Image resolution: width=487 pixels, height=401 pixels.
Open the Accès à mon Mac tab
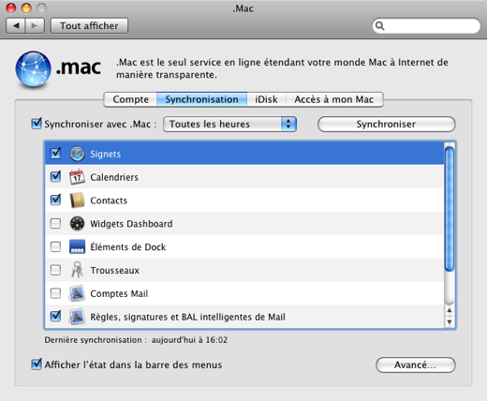(x=334, y=99)
